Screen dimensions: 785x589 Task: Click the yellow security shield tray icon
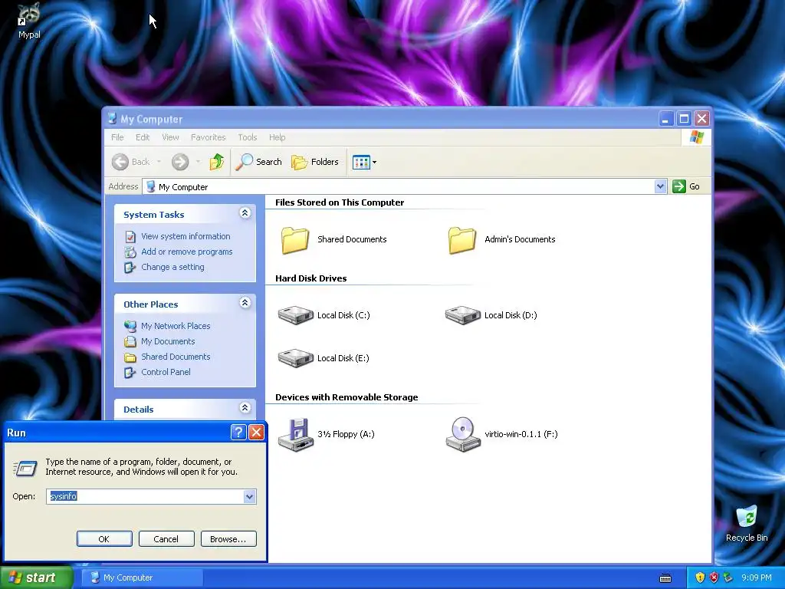pyautogui.click(x=700, y=578)
